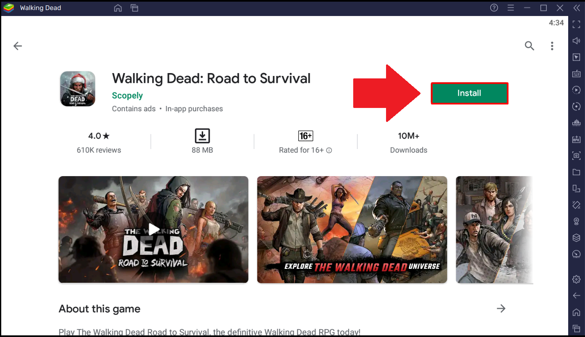The width and height of the screenshot is (585, 337).
Task: Click the sidebar Android back arrow
Action: pos(576,296)
